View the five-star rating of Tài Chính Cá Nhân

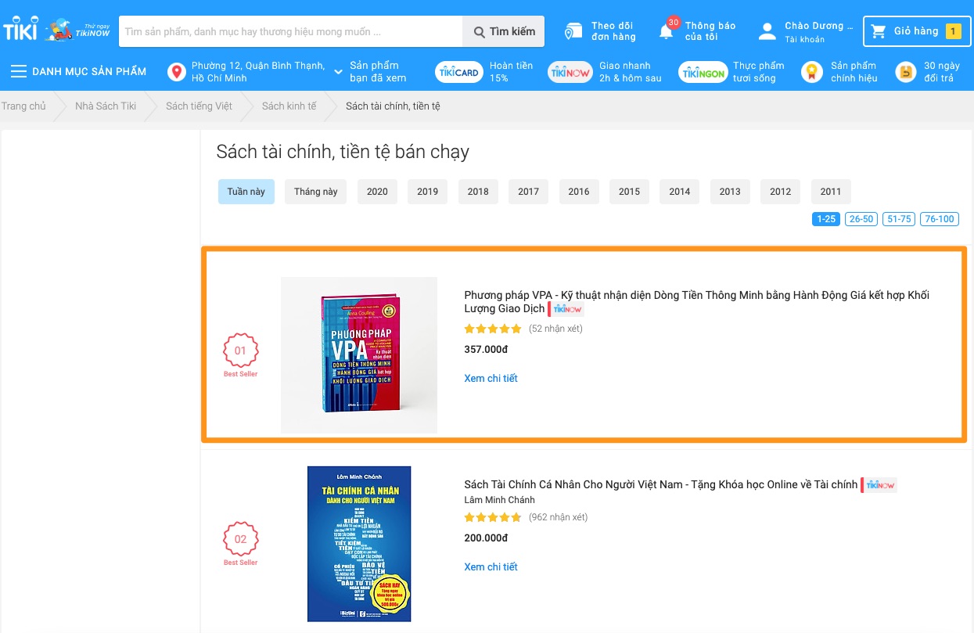pyautogui.click(x=493, y=517)
